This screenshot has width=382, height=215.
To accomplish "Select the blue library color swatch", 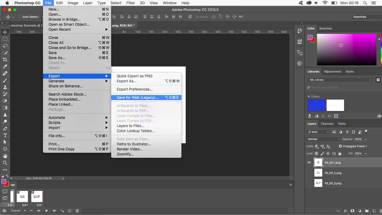I will [317, 105].
